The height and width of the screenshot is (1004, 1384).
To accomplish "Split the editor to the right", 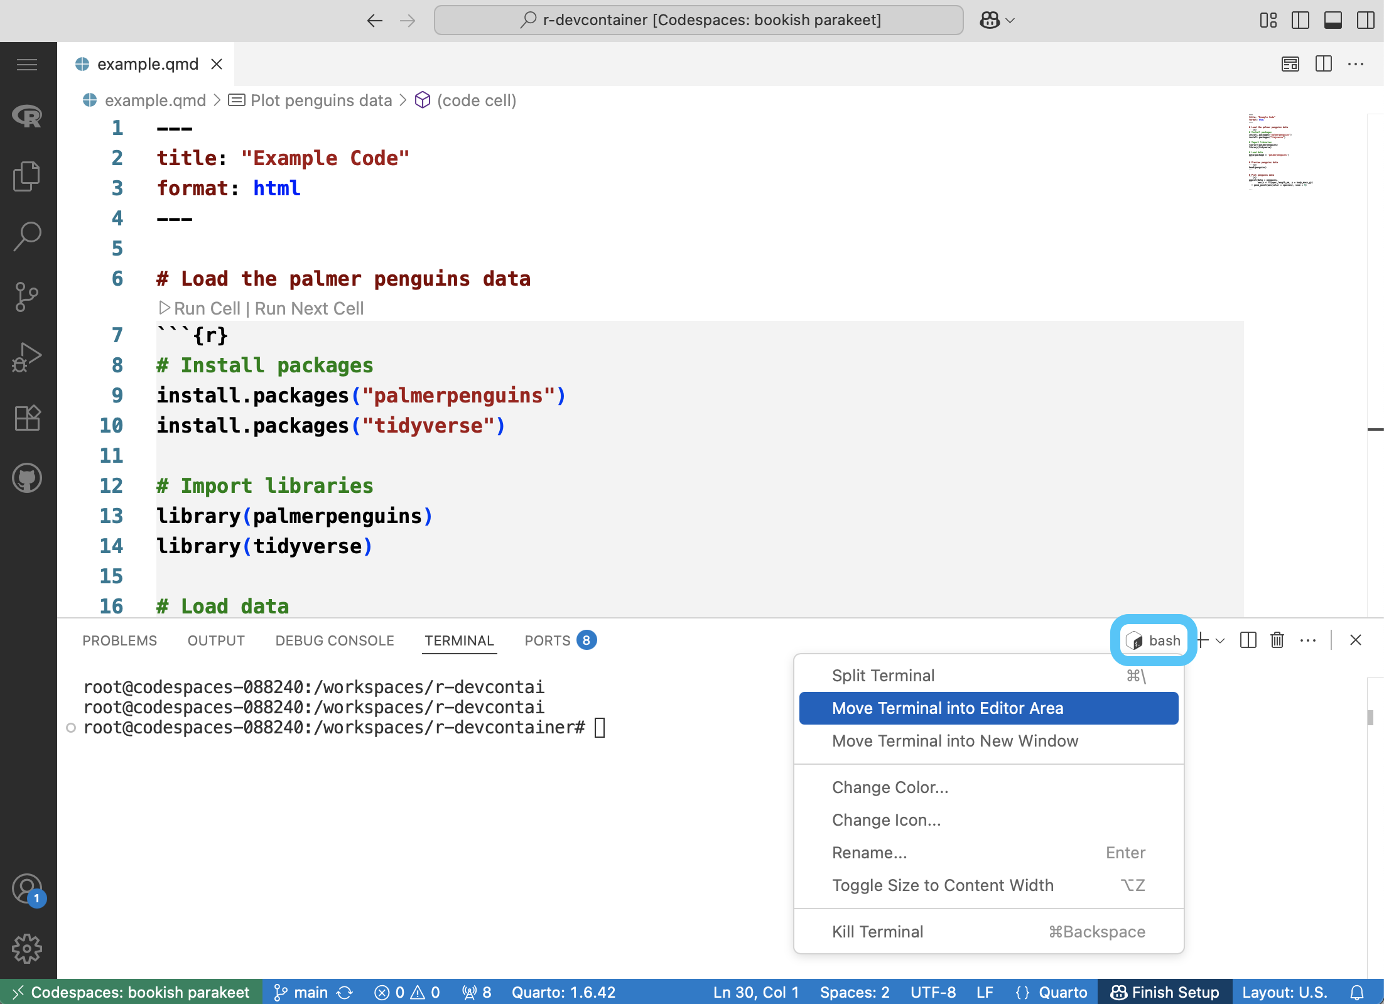I will click(1324, 64).
